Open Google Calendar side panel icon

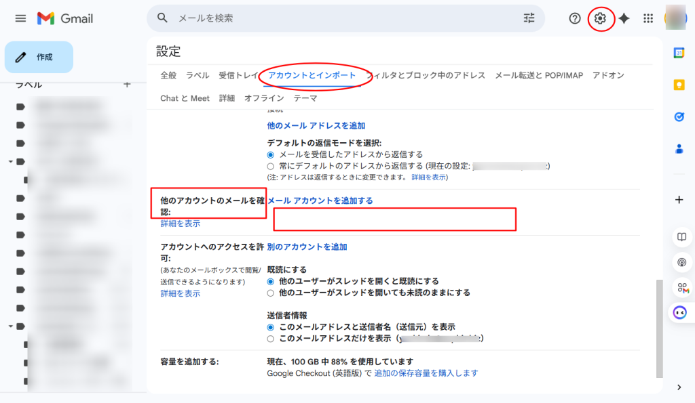(679, 53)
